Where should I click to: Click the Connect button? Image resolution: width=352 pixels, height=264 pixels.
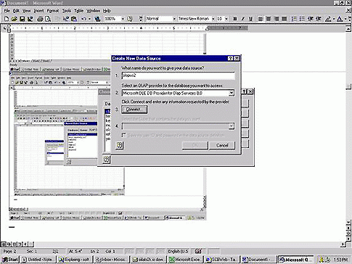134,110
